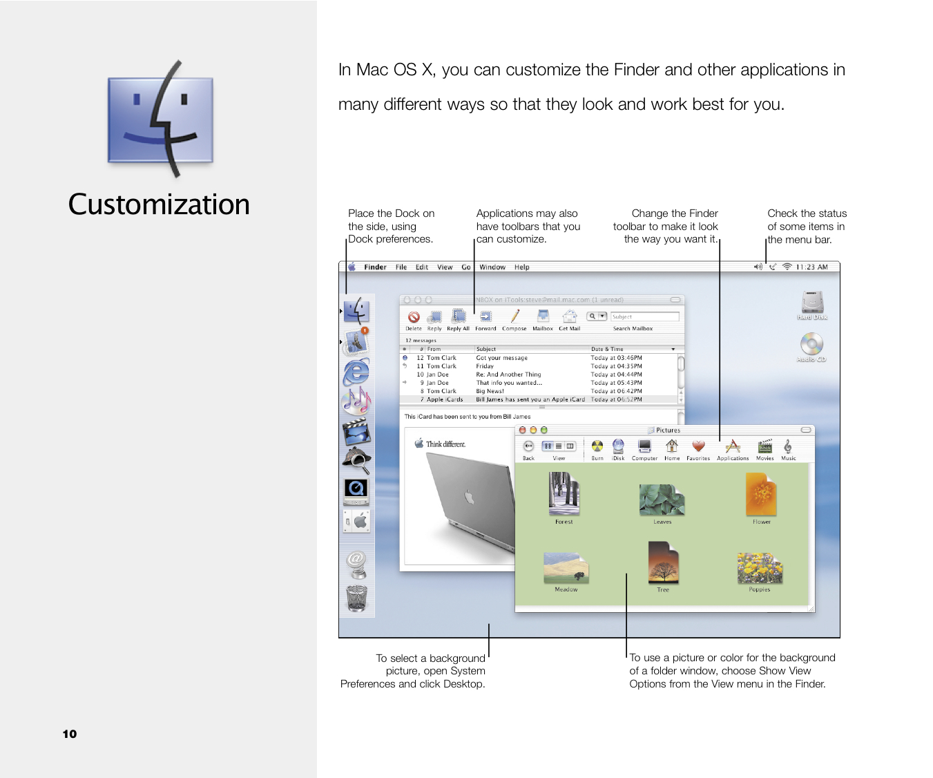Open Mail from the Dock

click(356, 341)
